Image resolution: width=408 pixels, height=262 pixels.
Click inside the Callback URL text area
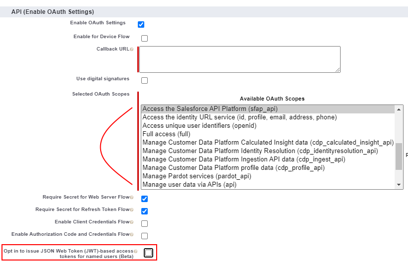(x=240, y=59)
